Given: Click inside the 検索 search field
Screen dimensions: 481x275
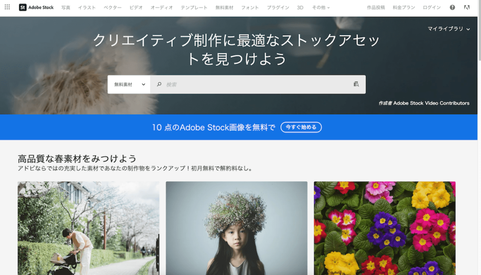Looking at the screenshot, I should click(x=235, y=84).
